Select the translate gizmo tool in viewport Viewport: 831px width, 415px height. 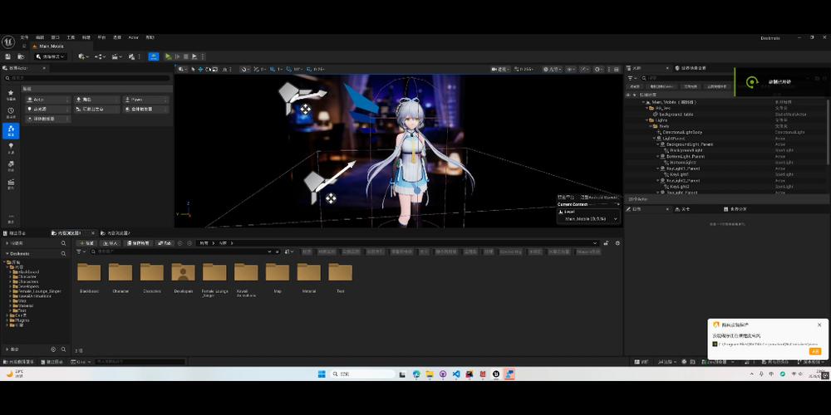pos(200,70)
